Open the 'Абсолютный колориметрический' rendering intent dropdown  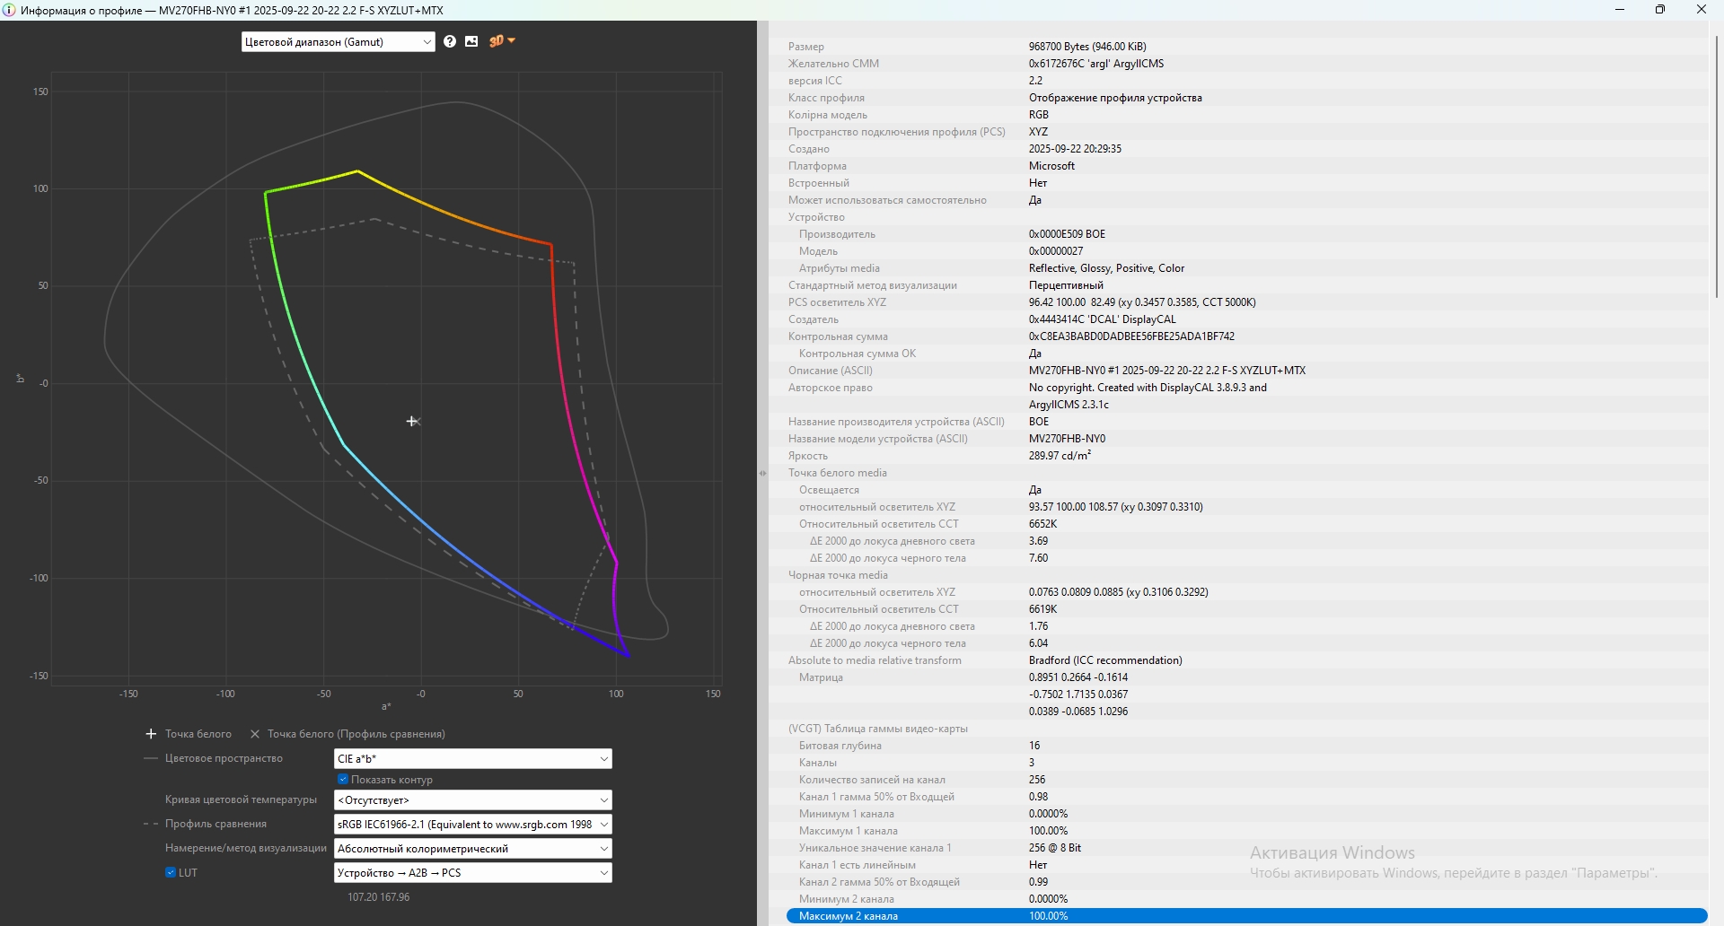tap(472, 849)
